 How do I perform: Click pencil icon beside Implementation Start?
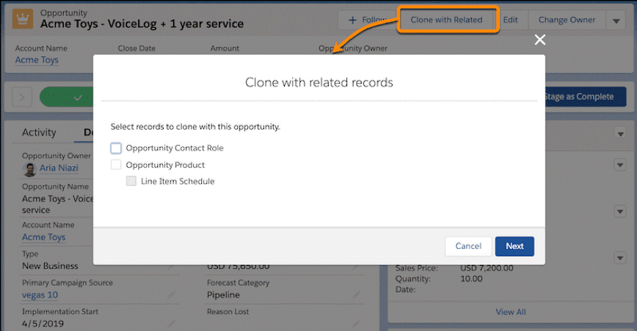click(170, 323)
